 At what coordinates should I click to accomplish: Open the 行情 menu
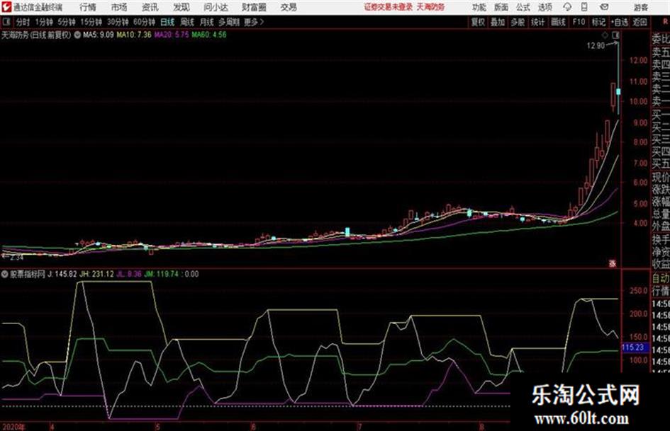pos(88,7)
